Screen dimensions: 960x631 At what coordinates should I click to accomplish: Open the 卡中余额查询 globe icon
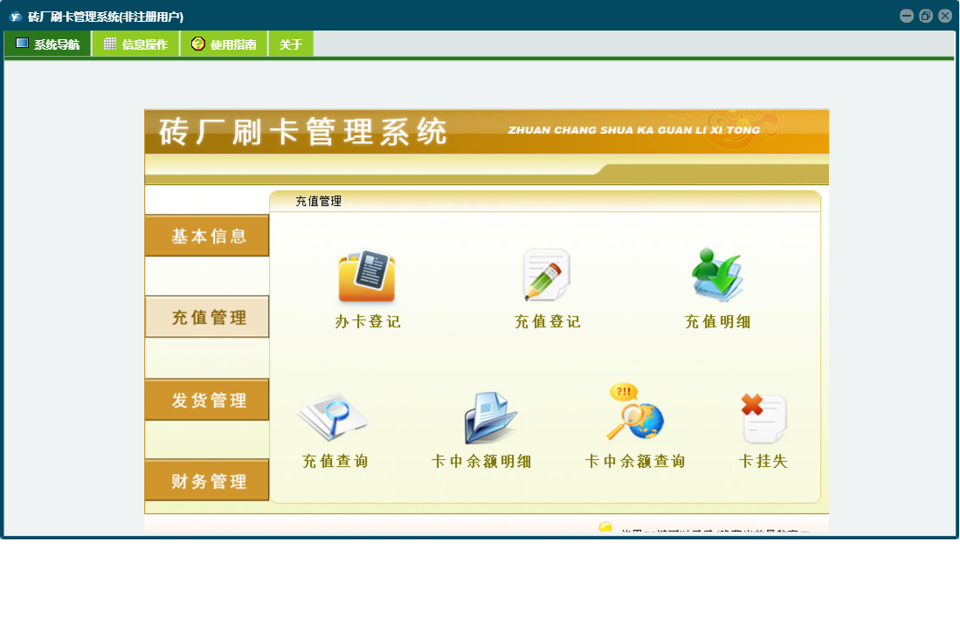point(635,411)
